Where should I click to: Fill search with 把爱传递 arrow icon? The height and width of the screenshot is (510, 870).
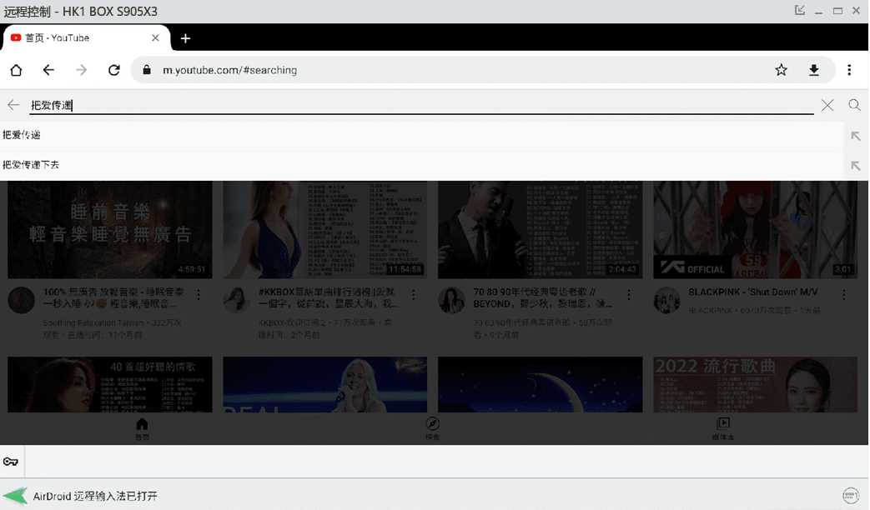(855, 136)
